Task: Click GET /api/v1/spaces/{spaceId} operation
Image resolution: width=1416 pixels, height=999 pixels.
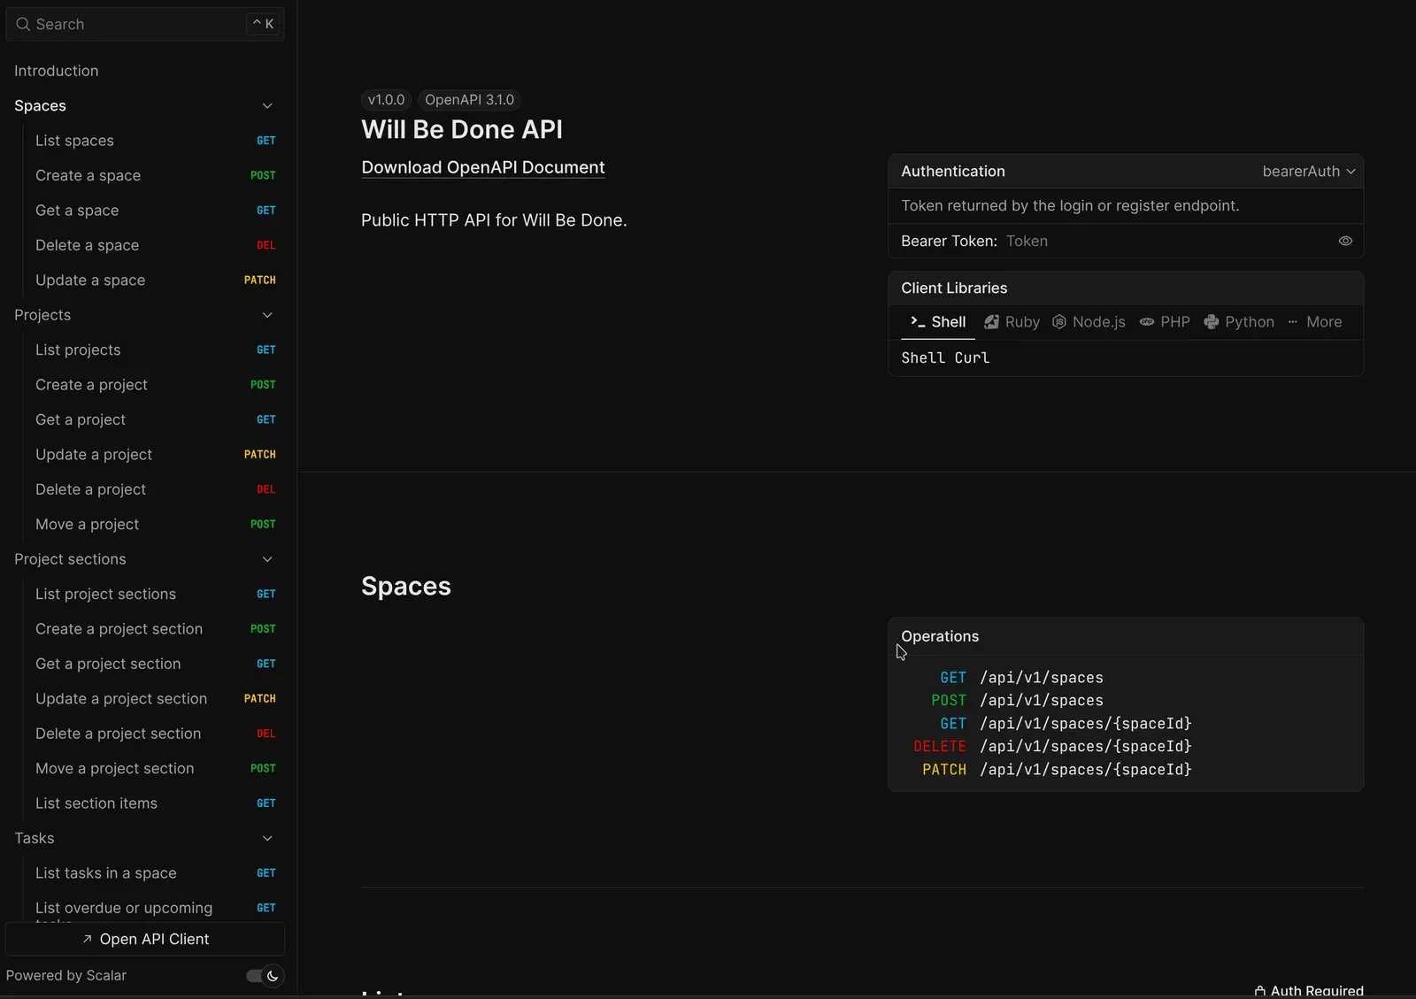Action: [x=1066, y=724]
